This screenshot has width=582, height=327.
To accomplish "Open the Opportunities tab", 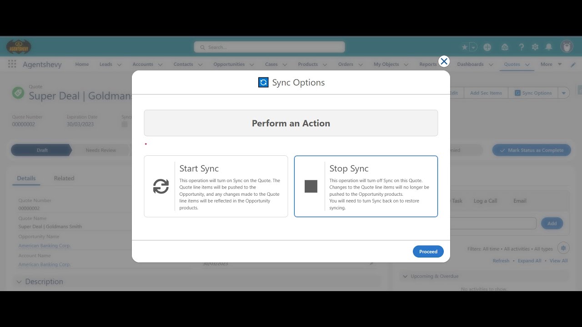I will [x=229, y=64].
